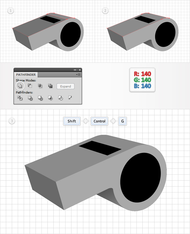
Task: Click the Minus Back pathfinder icon
Action: (x=70, y=98)
